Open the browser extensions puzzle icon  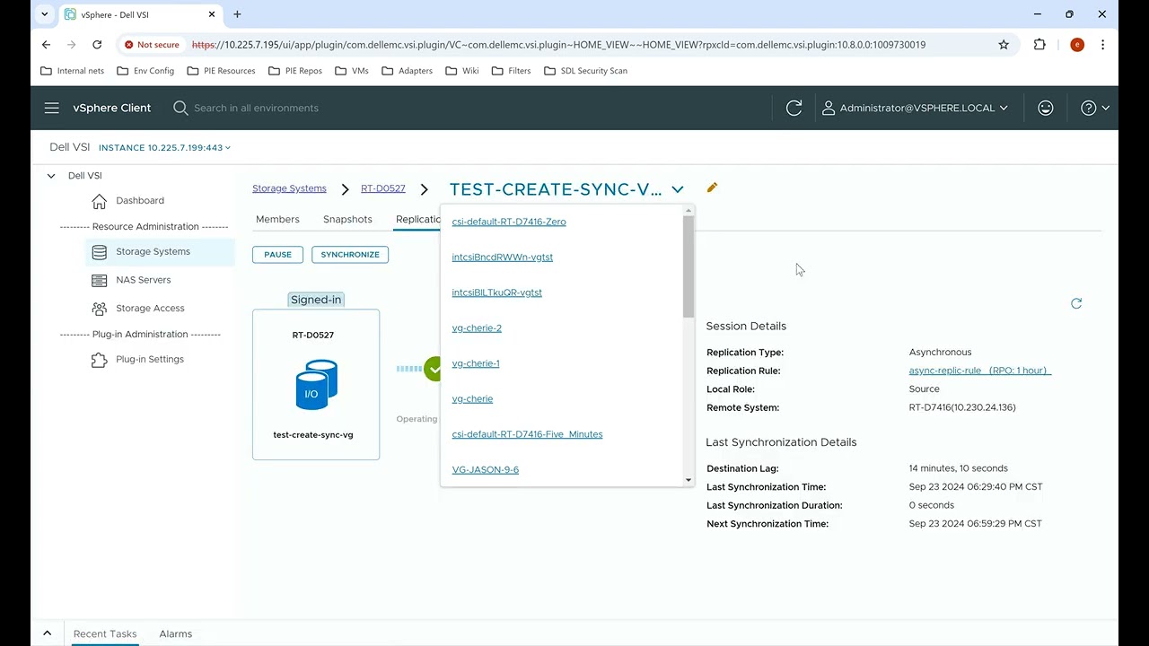pos(1039,44)
